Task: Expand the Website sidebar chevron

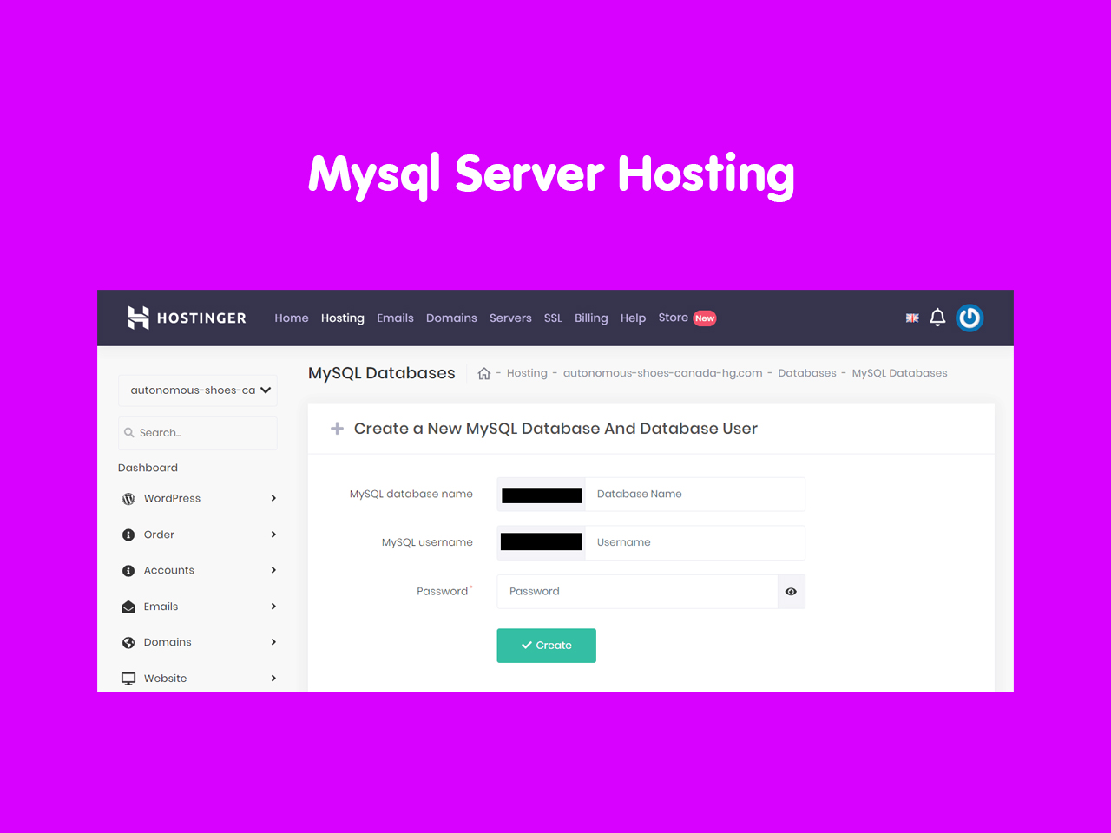Action: 273,679
